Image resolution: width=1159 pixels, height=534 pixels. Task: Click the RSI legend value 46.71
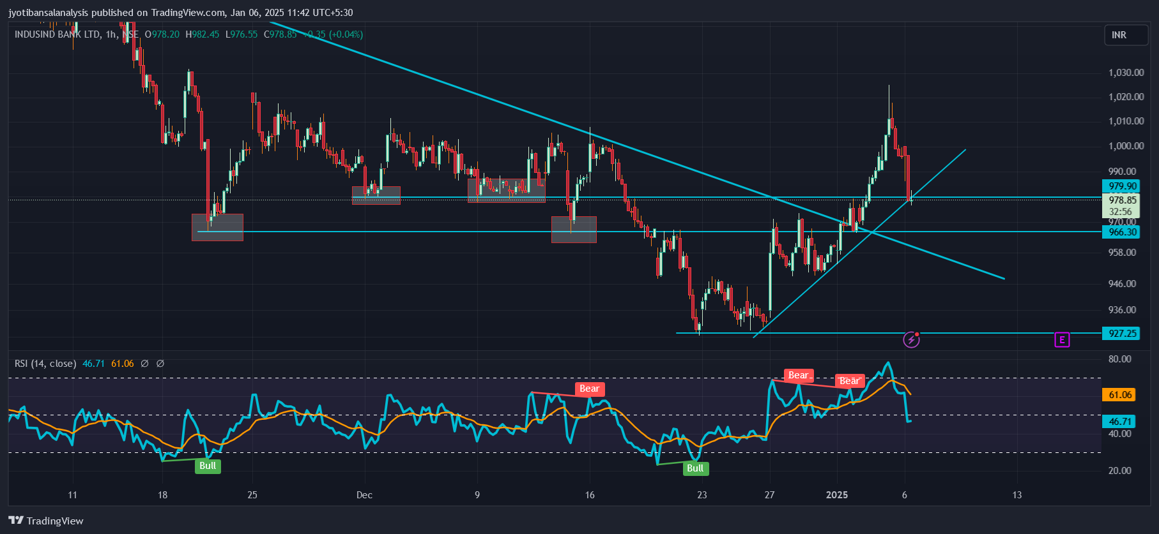pos(93,364)
